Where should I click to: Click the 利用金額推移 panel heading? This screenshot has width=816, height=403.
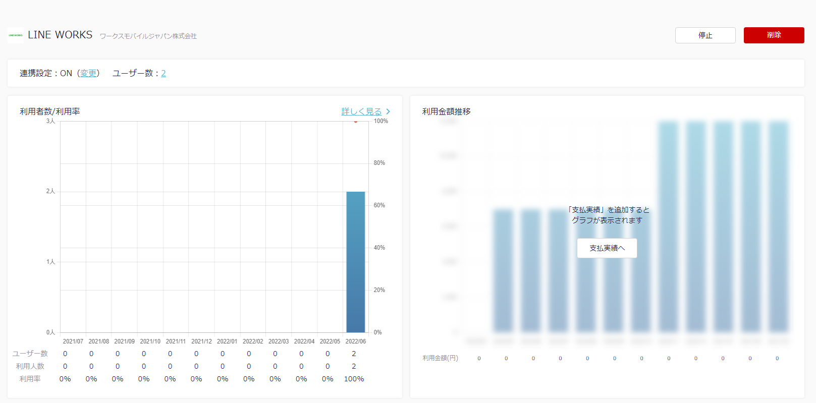446,111
